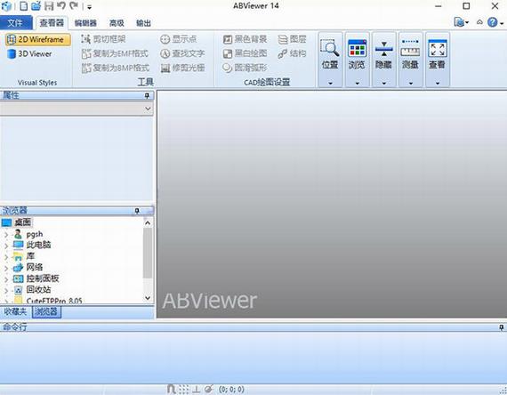This screenshot has width=507, height=395.
Task: Click Open file icon in quick access
Action: coord(36,6)
